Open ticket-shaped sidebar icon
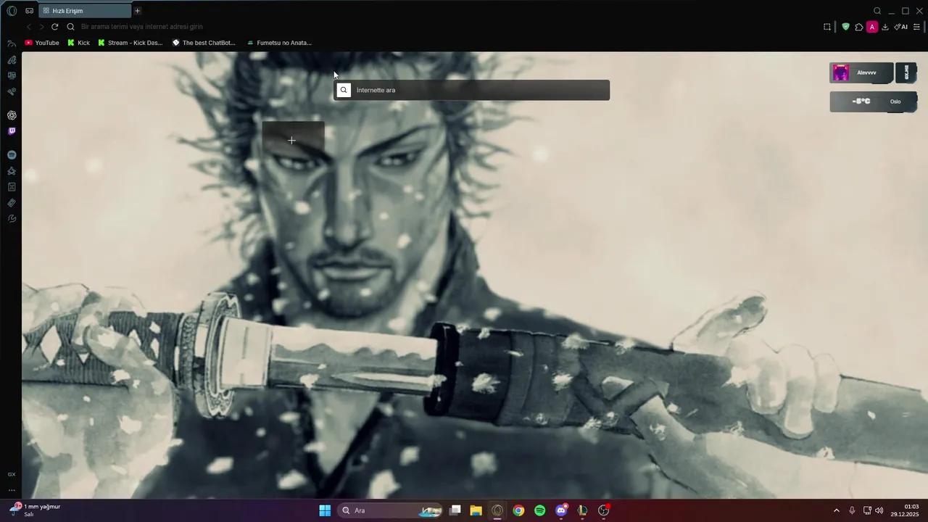The width and height of the screenshot is (928, 522). coord(12,203)
